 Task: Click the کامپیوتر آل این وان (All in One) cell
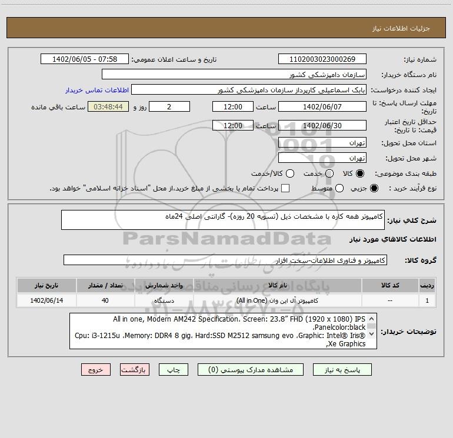pos(277,300)
